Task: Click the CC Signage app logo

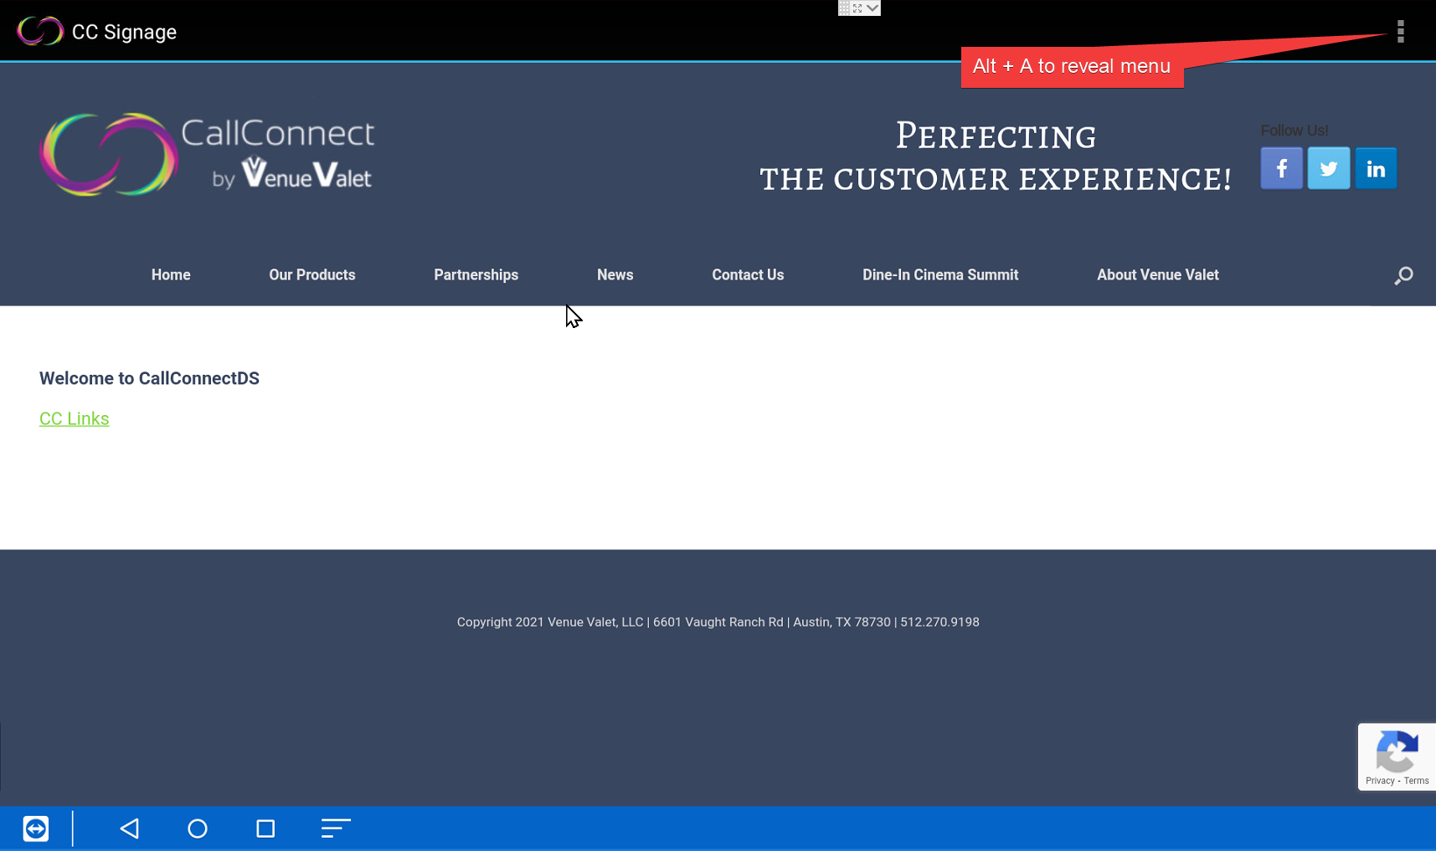Action: 40,31
